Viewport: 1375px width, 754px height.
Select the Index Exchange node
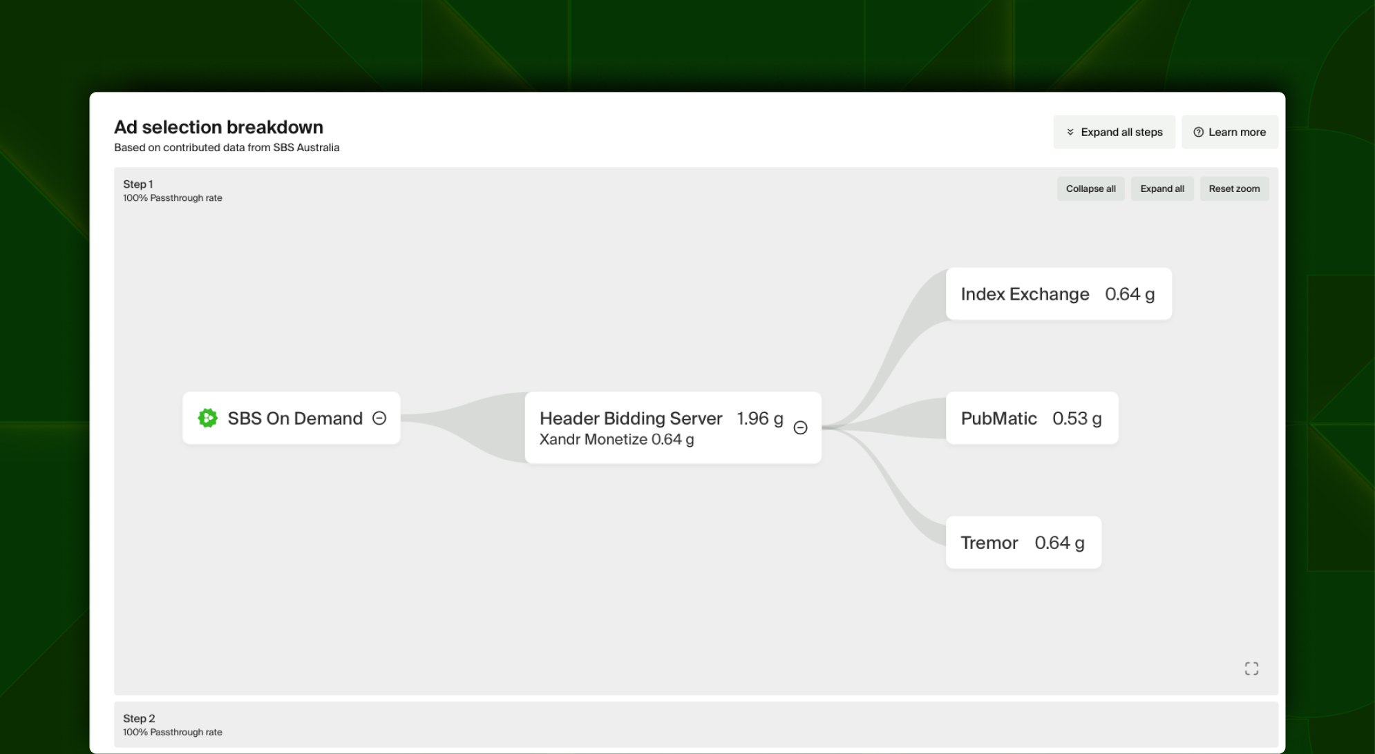tap(1058, 294)
